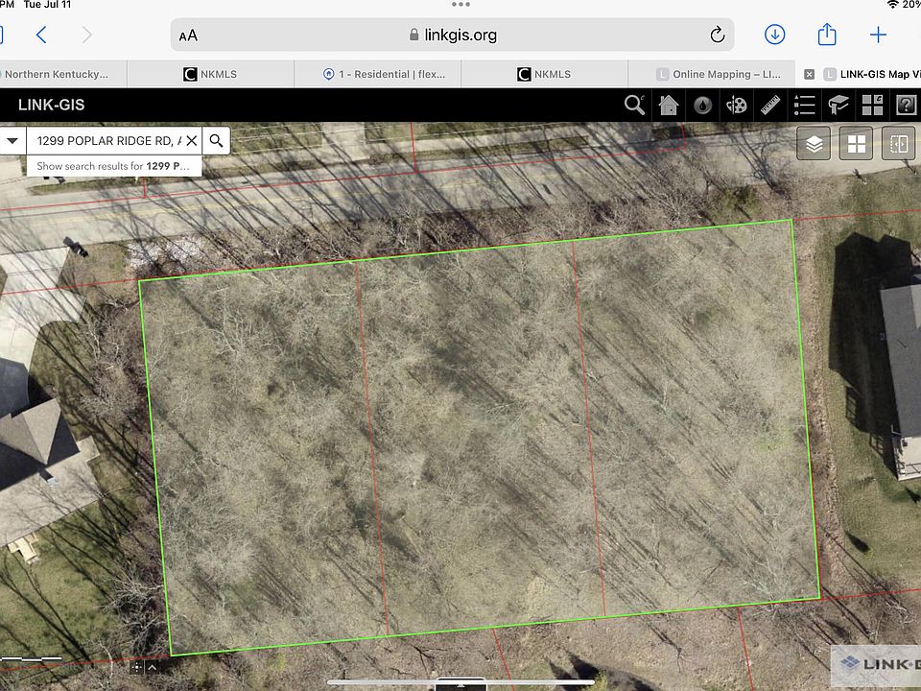Viewport: 921px width, 691px height.
Task: Expand the search source dropdown arrow
Action: pos(12,140)
